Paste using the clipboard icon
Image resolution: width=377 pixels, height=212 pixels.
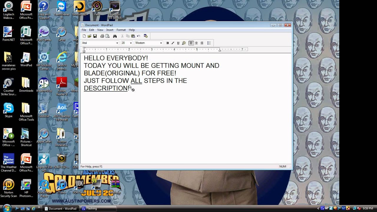133,36
